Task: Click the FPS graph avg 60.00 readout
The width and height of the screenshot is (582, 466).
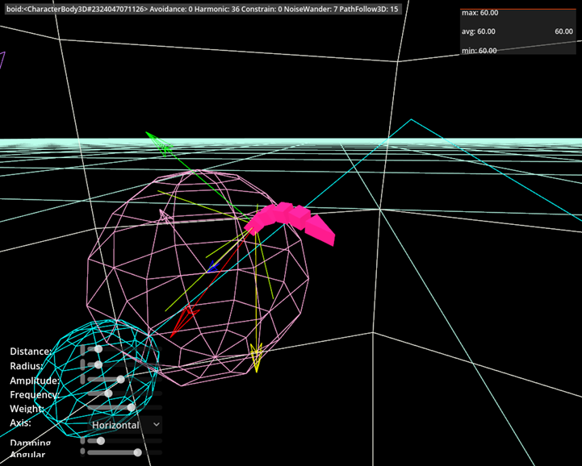Action: 479,31
